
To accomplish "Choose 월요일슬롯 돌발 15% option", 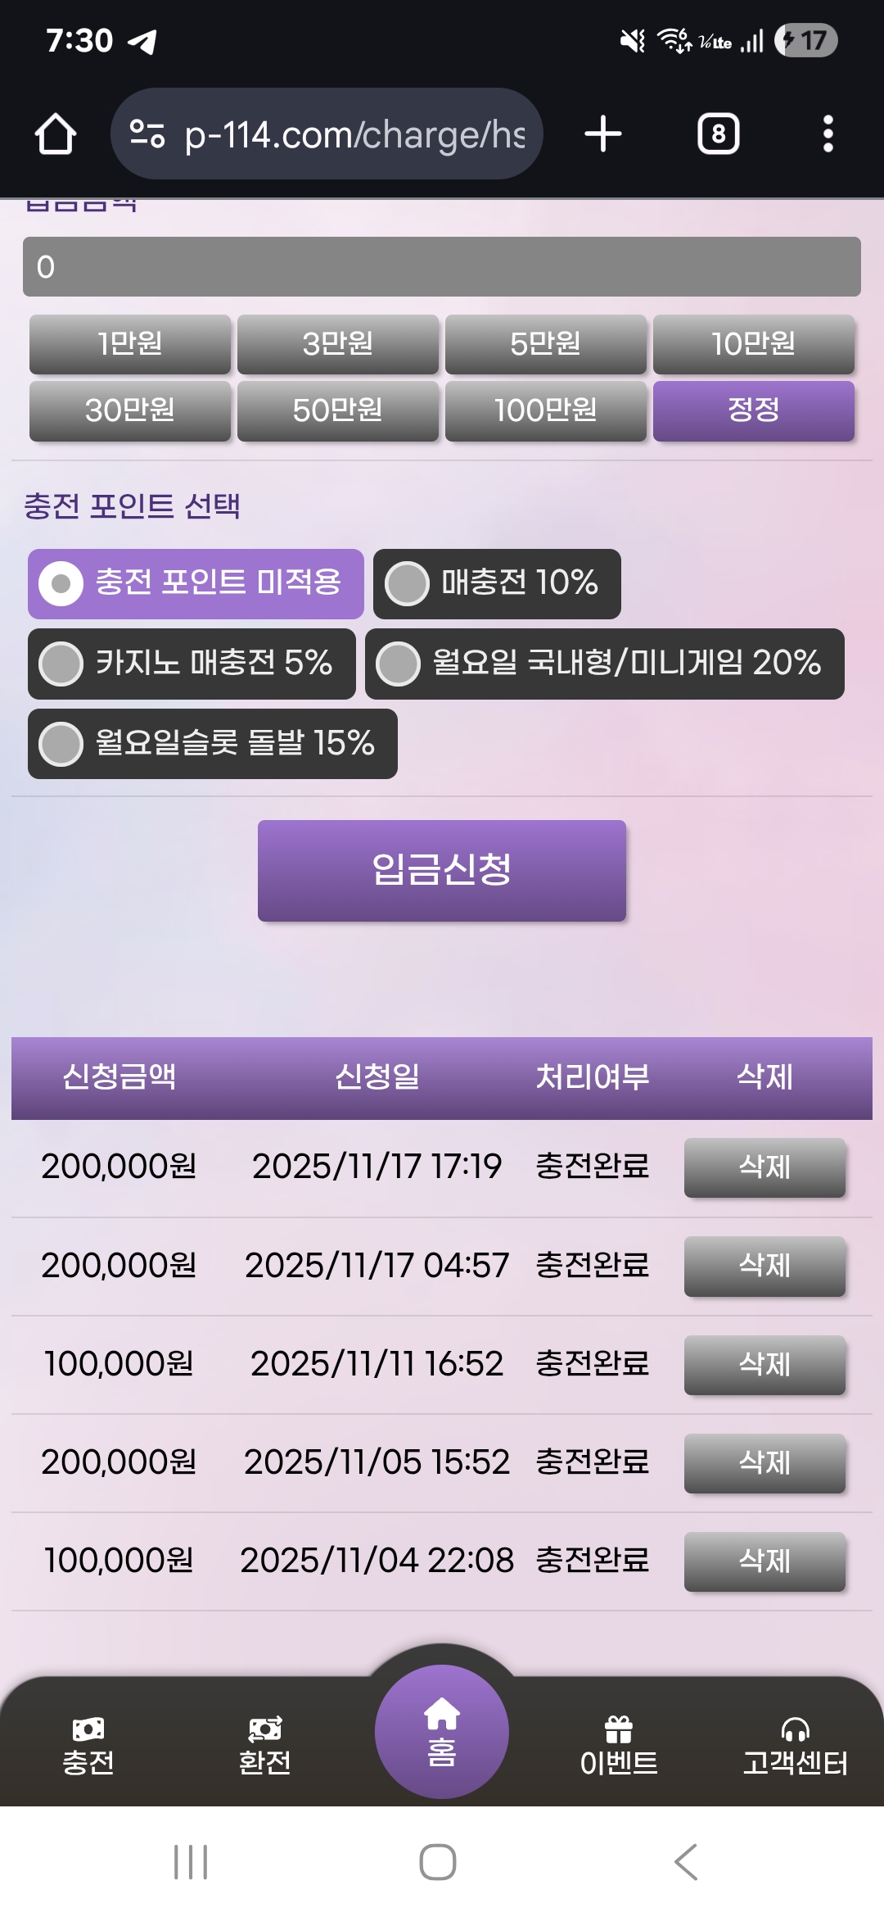I will click(x=61, y=744).
